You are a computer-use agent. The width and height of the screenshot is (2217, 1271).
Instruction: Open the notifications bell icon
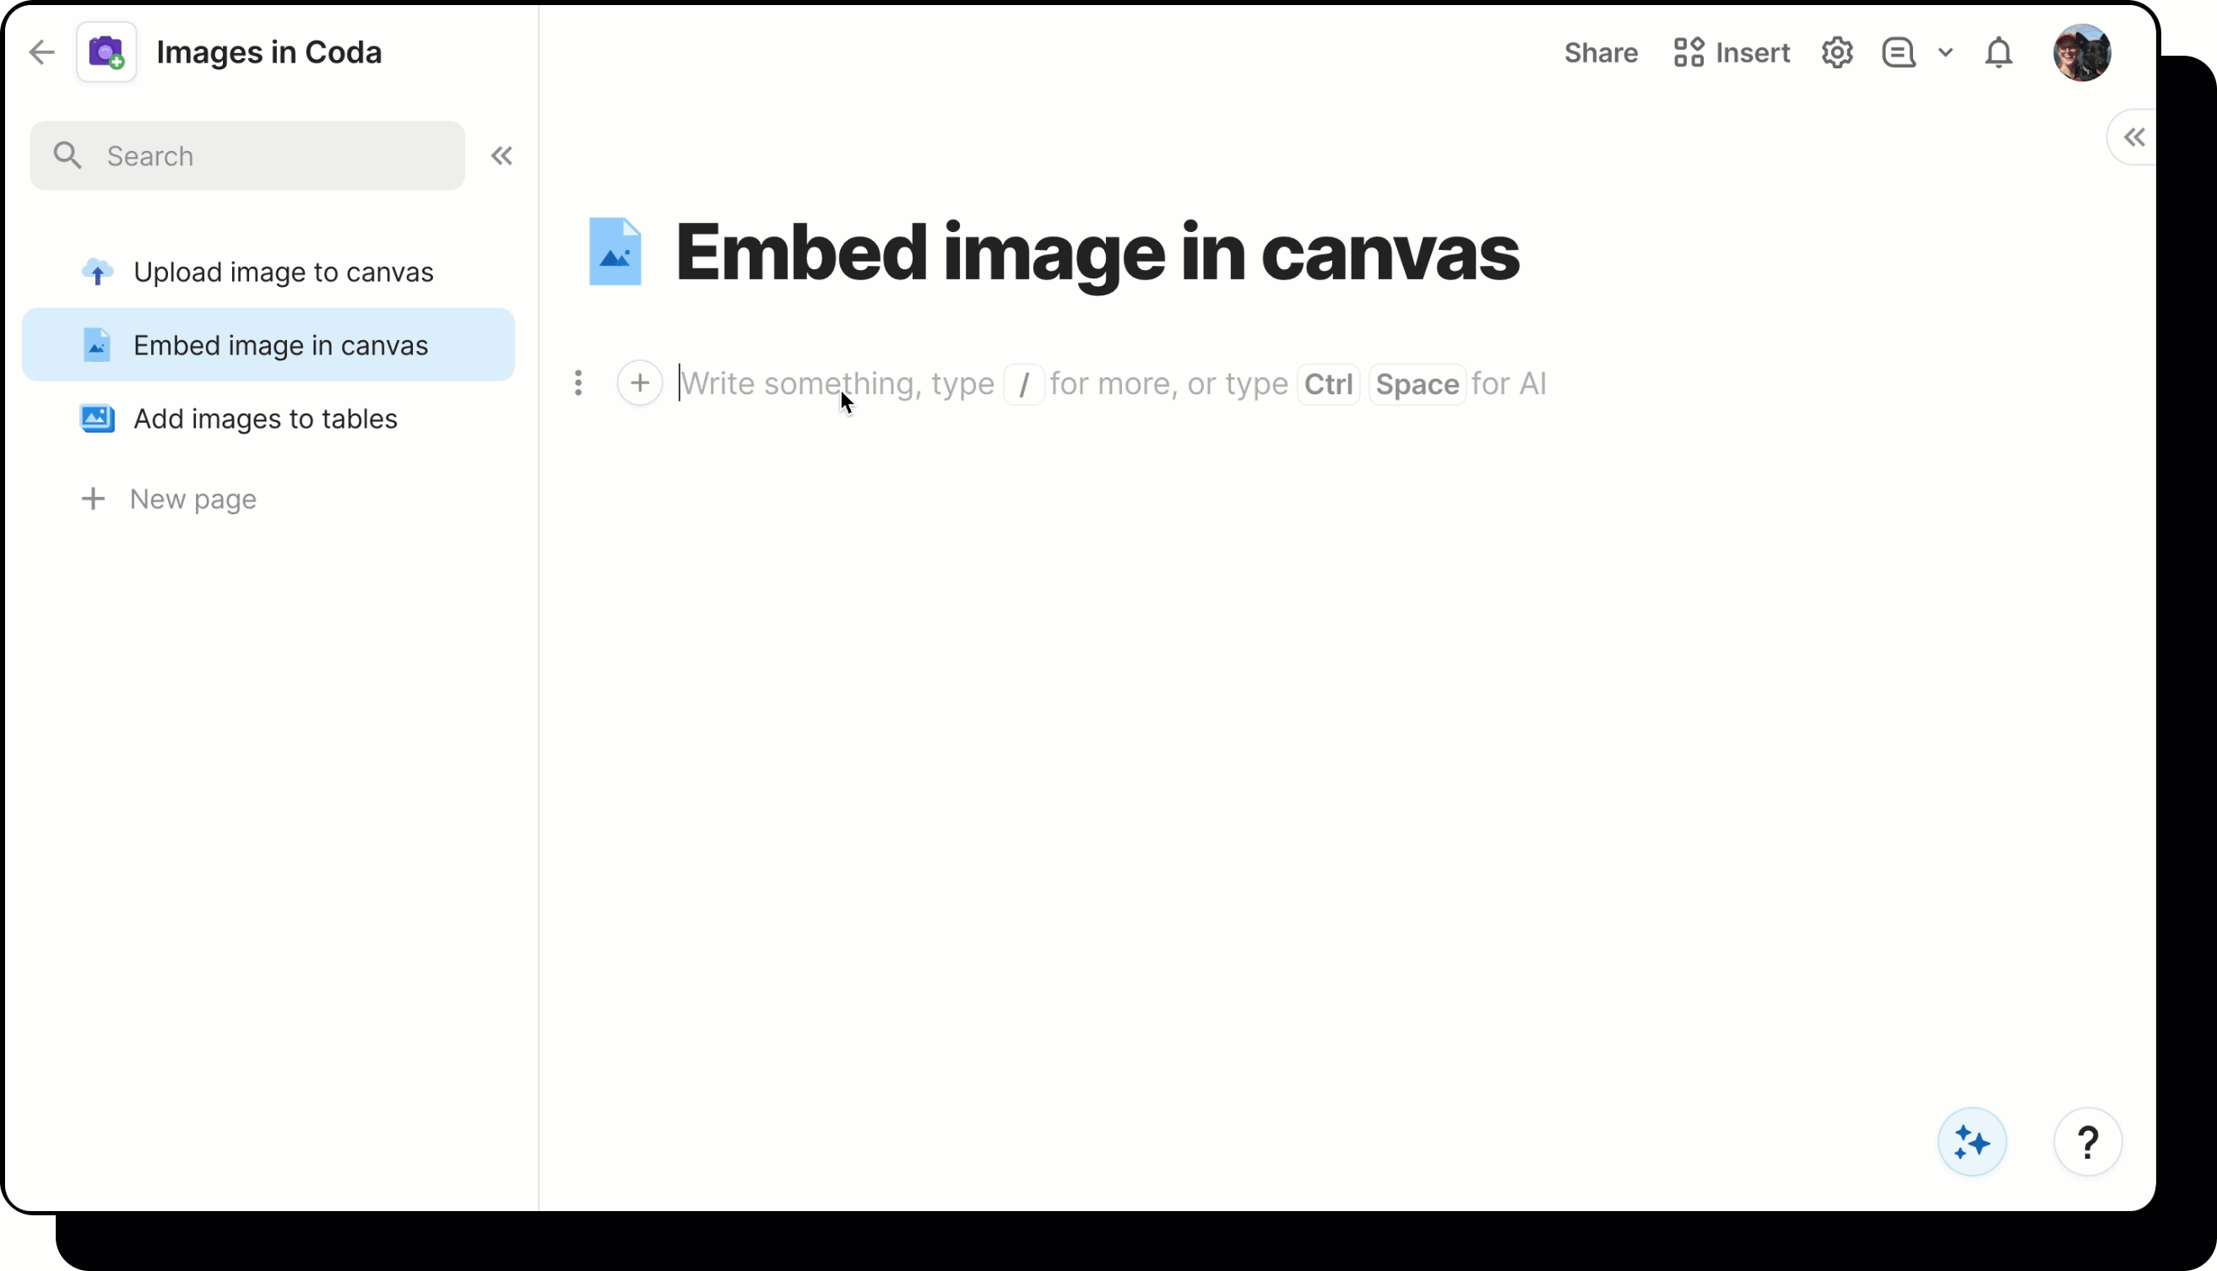click(x=1998, y=51)
